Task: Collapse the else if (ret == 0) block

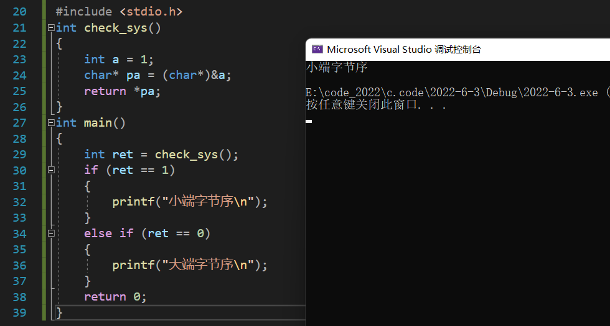Action: point(50,233)
